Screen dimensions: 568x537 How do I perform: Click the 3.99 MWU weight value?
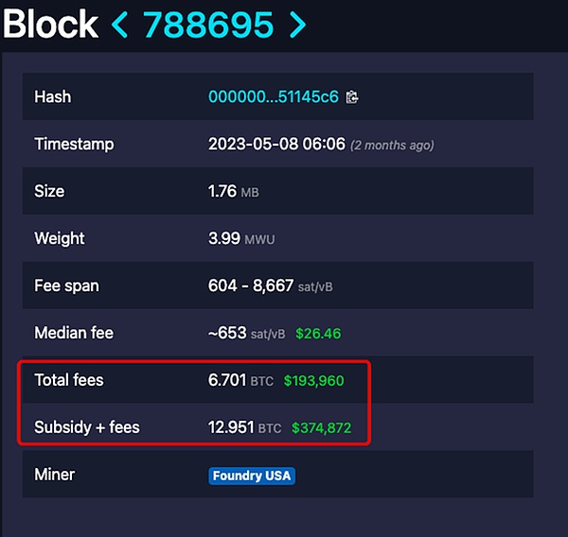pyautogui.click(x=240, y=238)
